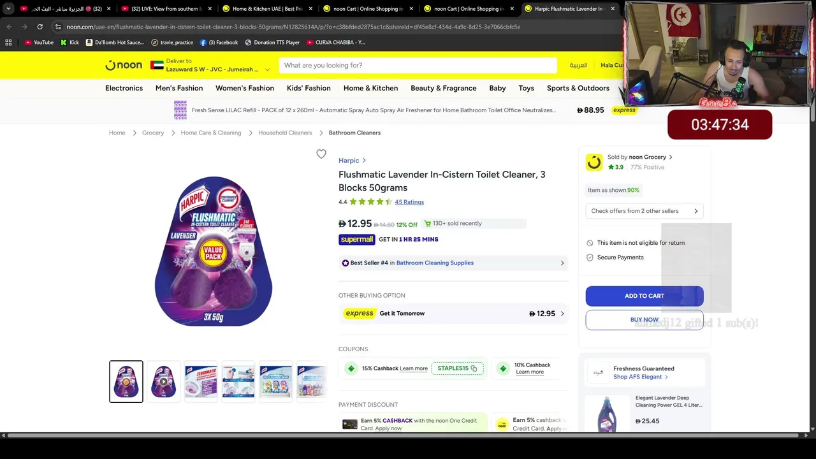Viewport: 816px width, 459px height.
Task: Add product to wishlist heart icon
Action: (x=321, y=154)
